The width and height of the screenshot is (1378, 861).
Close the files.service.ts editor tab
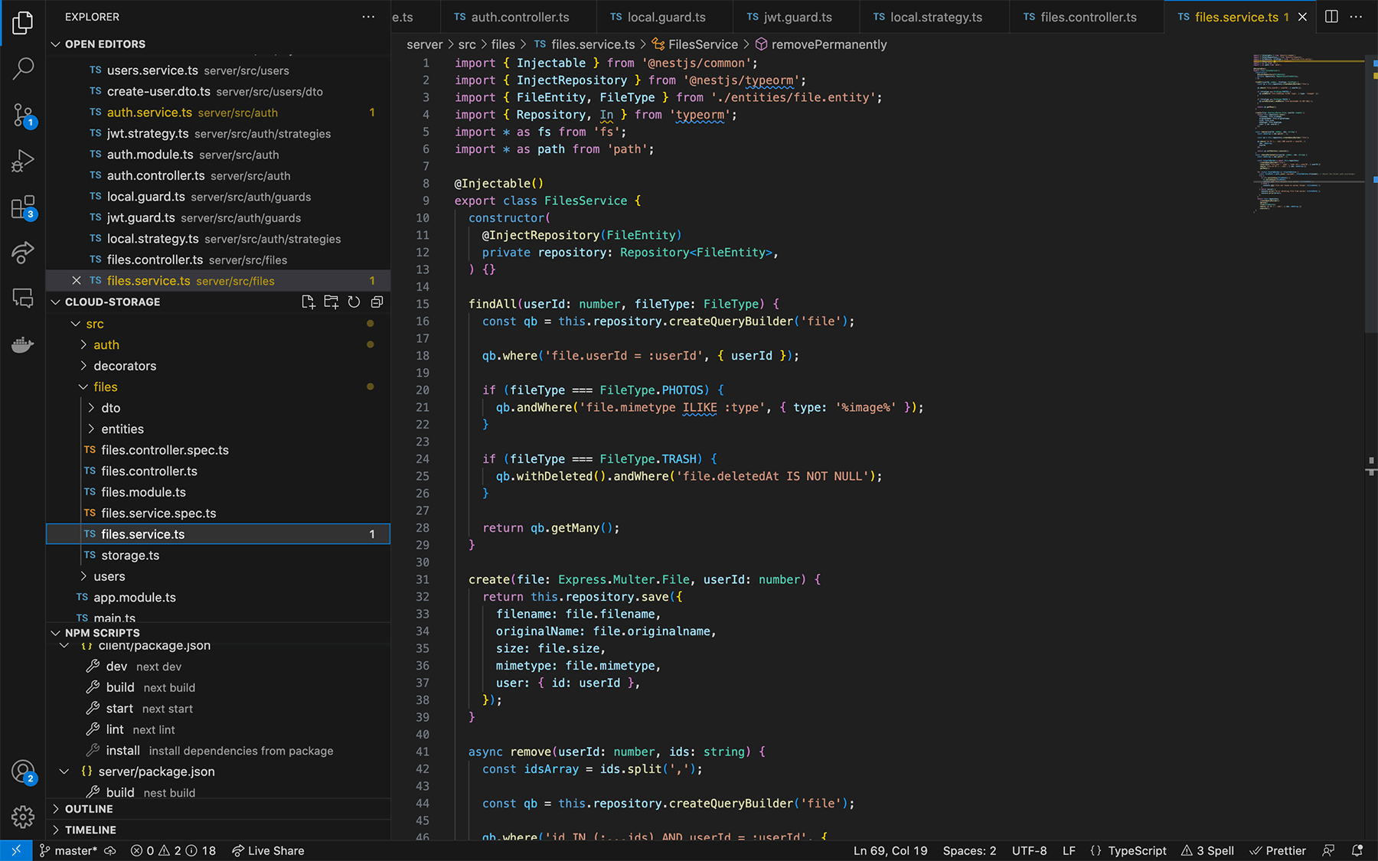(1302, 17)
